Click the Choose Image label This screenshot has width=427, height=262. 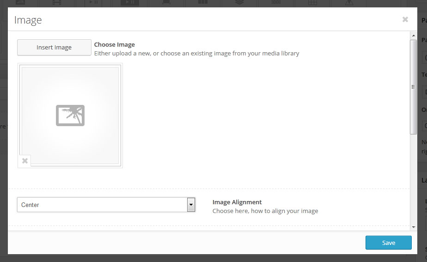click(x=115, y=44)
